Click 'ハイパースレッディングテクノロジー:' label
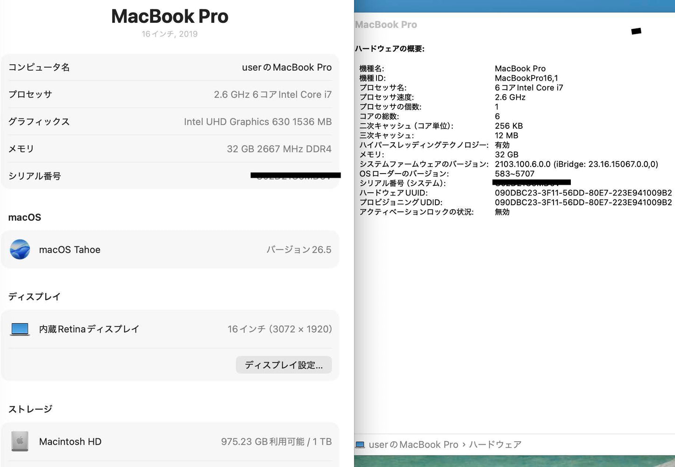The width and height of the screenshot is (675, 467). pyautogui.click(x=424, y=145)
